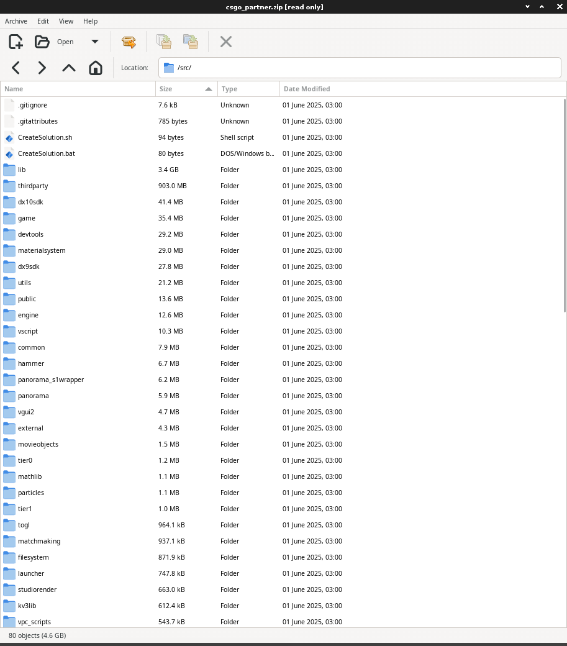Open the Archive menu

coord(16,21)
